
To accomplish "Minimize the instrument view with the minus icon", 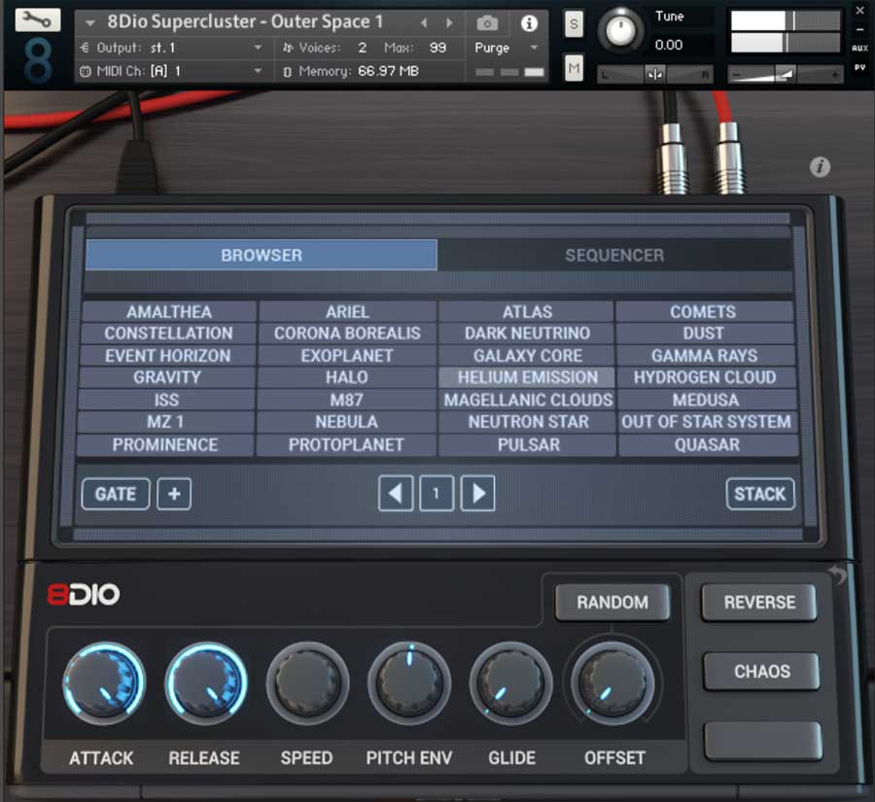I will tap(860, 29).
